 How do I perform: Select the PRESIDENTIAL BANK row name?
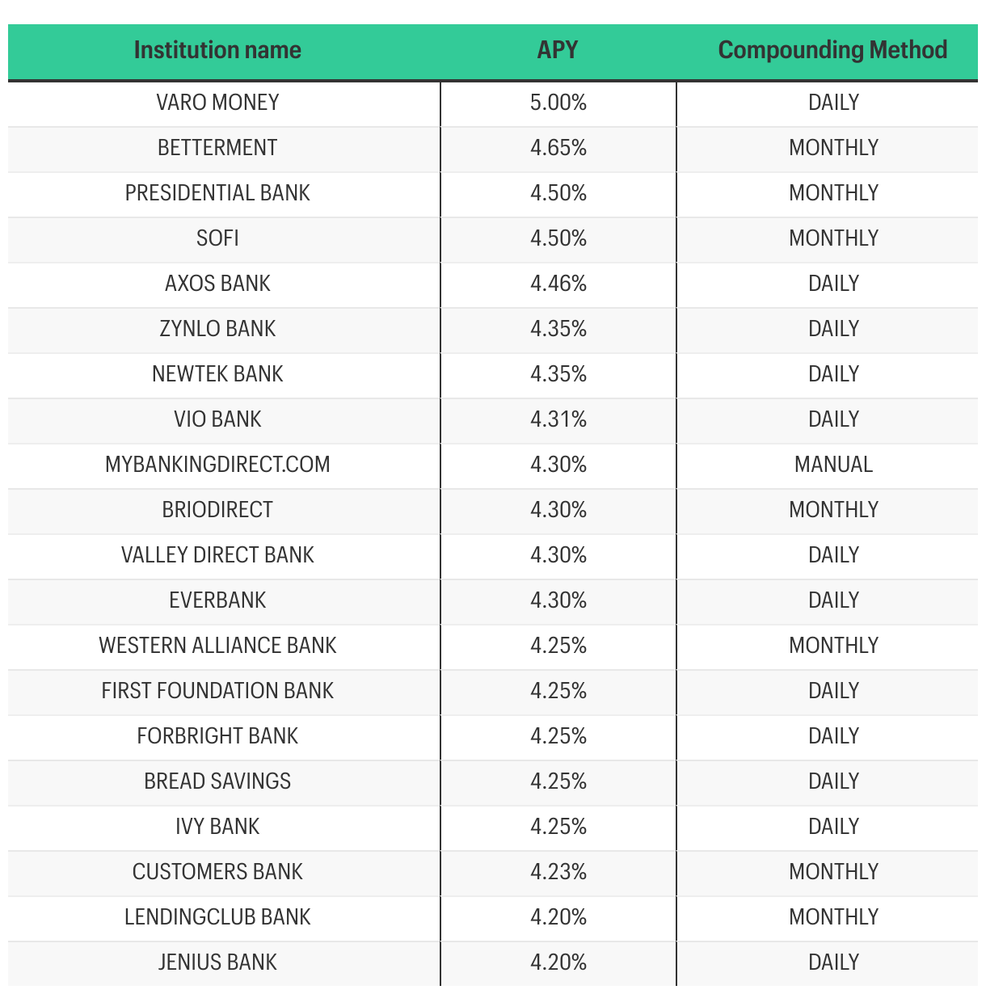pos(217,193)
